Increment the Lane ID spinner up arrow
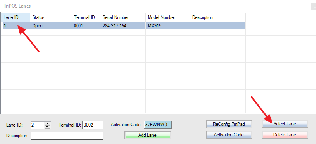Screen dimensions: 316x144 (47, 123)
